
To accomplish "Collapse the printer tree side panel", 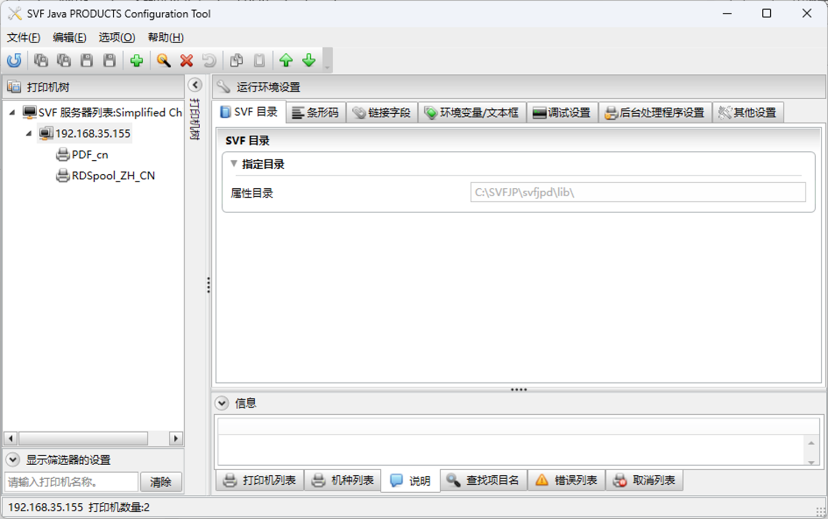I will [195, 85].
